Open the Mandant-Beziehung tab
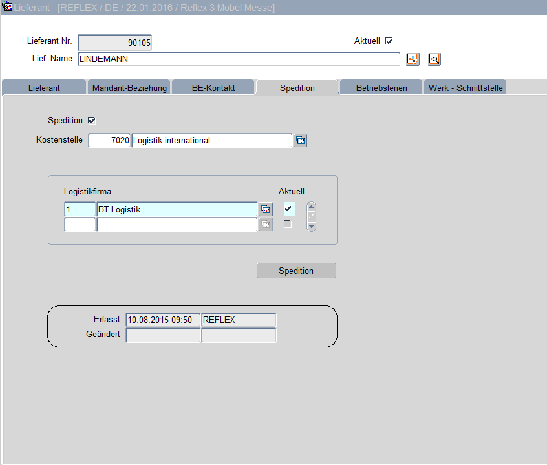Screen dimensions: 547x465 click(129, 88)
